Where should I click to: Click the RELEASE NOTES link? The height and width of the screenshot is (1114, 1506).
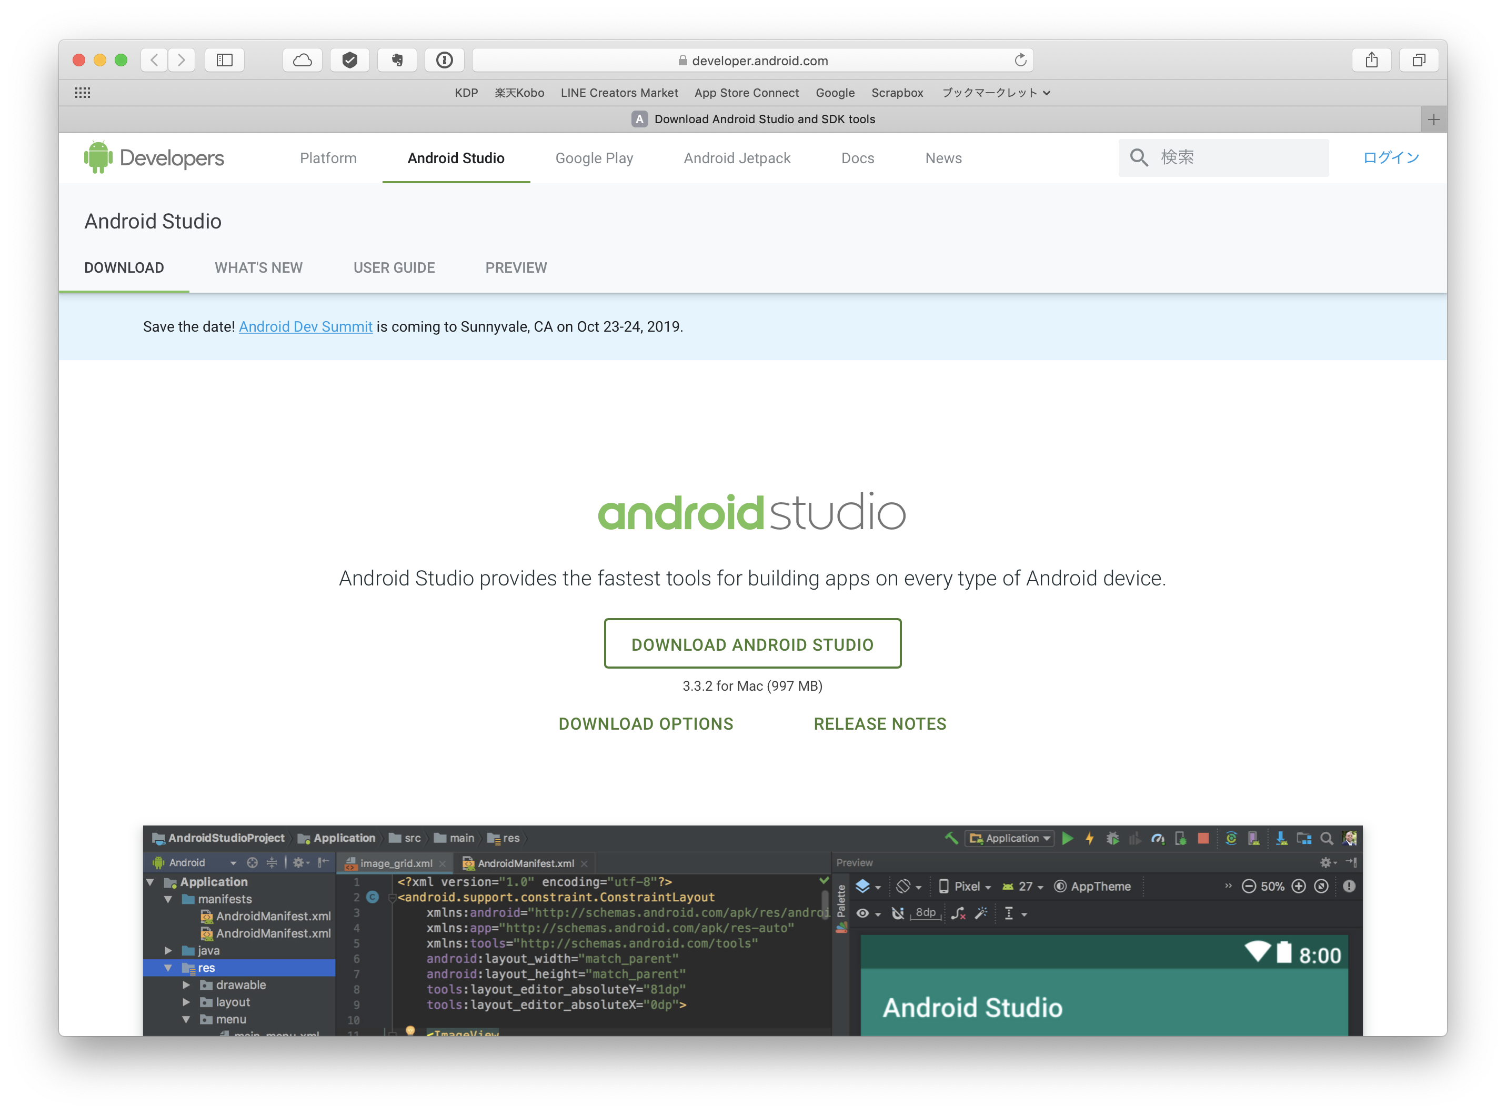pos(879,723)
